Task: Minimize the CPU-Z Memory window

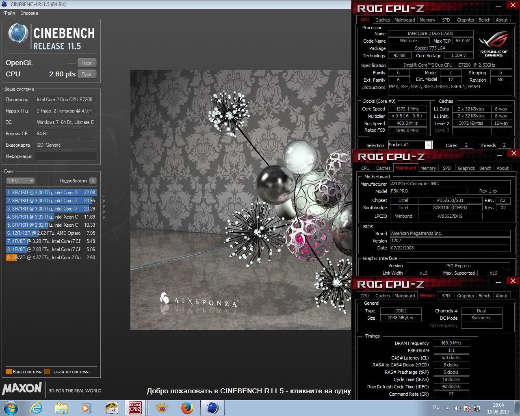Action: (499, 282)
